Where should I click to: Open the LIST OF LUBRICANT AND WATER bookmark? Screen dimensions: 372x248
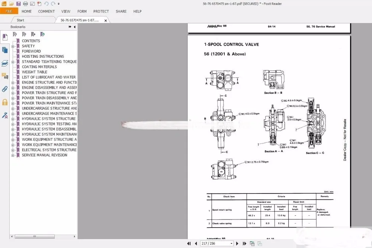49,77
